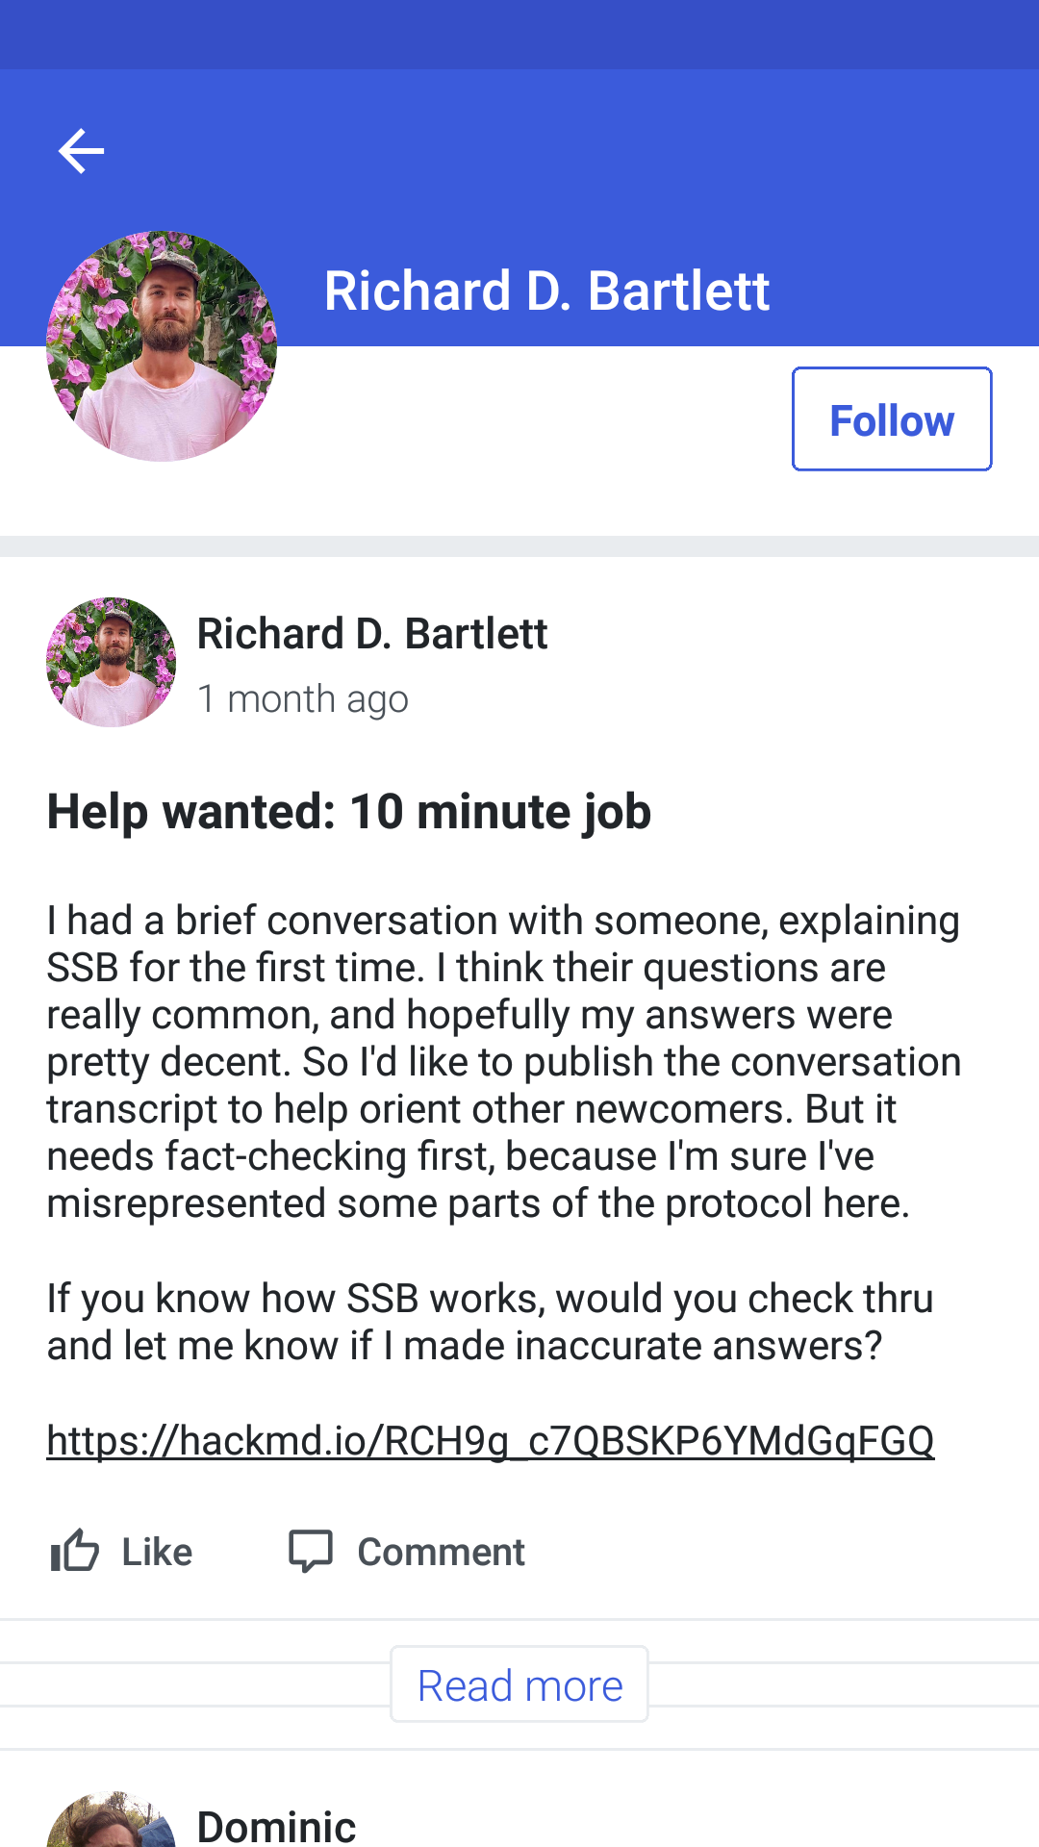Tap the 'Help wanted: 10 minute job' heading

pyautogui.click(x=349, y=811)
